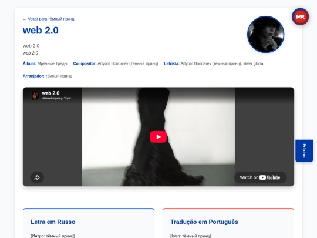Click lyricist credit ending with silver gloria
This screenshot has height=238, width=317.
point(222,63)
